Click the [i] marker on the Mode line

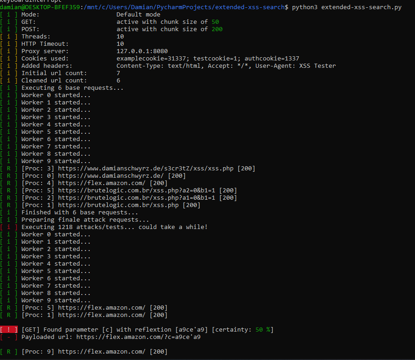(x=8, y=14)
